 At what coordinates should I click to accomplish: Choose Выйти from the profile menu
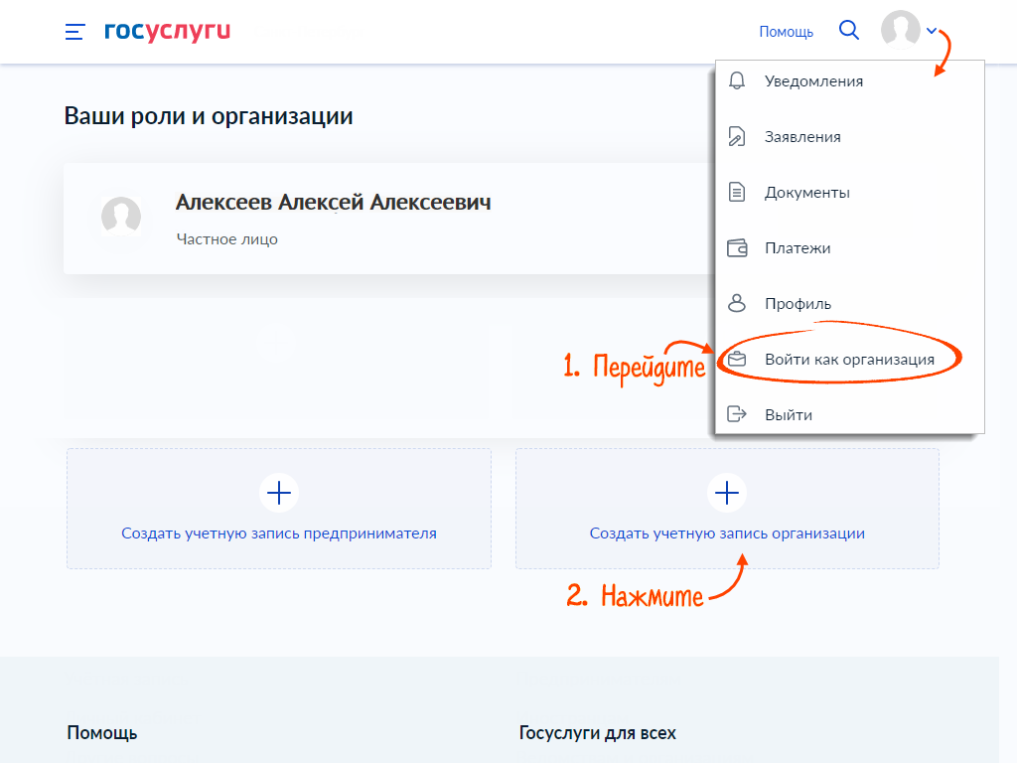850,414
